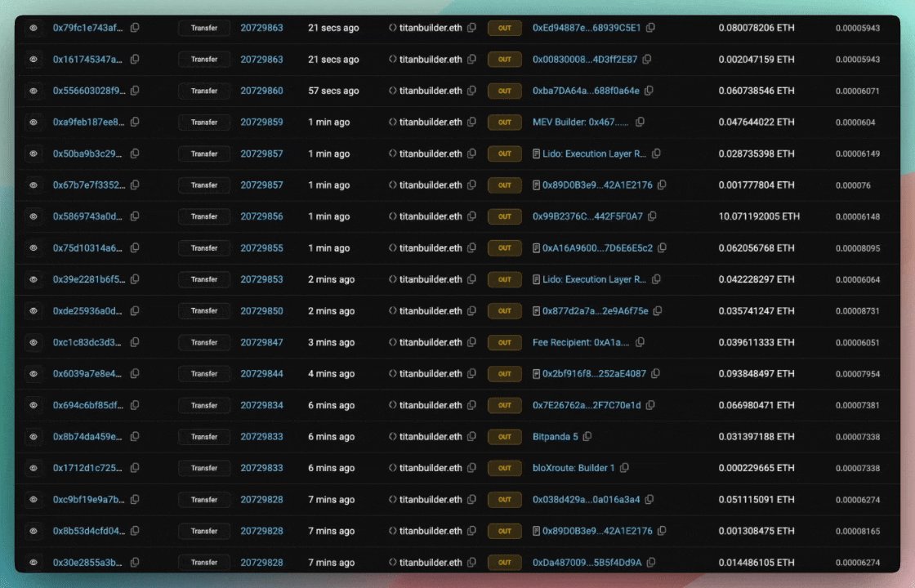Copy MEV Builder: 0x467 address
Screen dimensions: 915x588
click(640, 122)
